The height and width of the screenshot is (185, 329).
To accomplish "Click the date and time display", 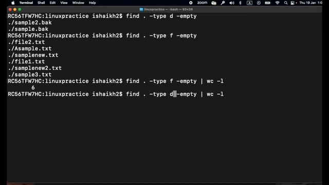I will pos(310,3).
